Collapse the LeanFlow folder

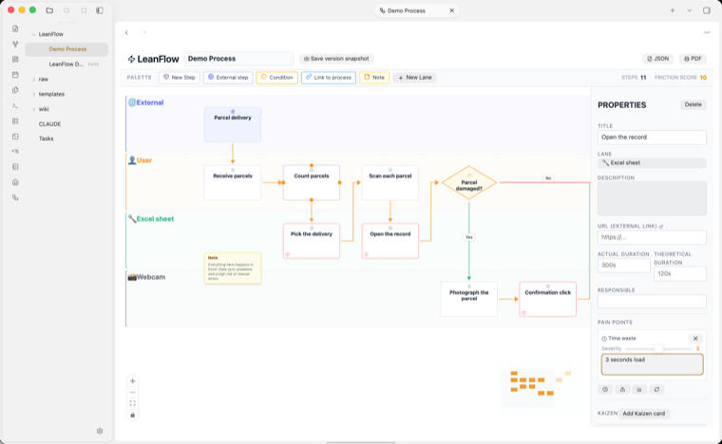pos(33,34)
